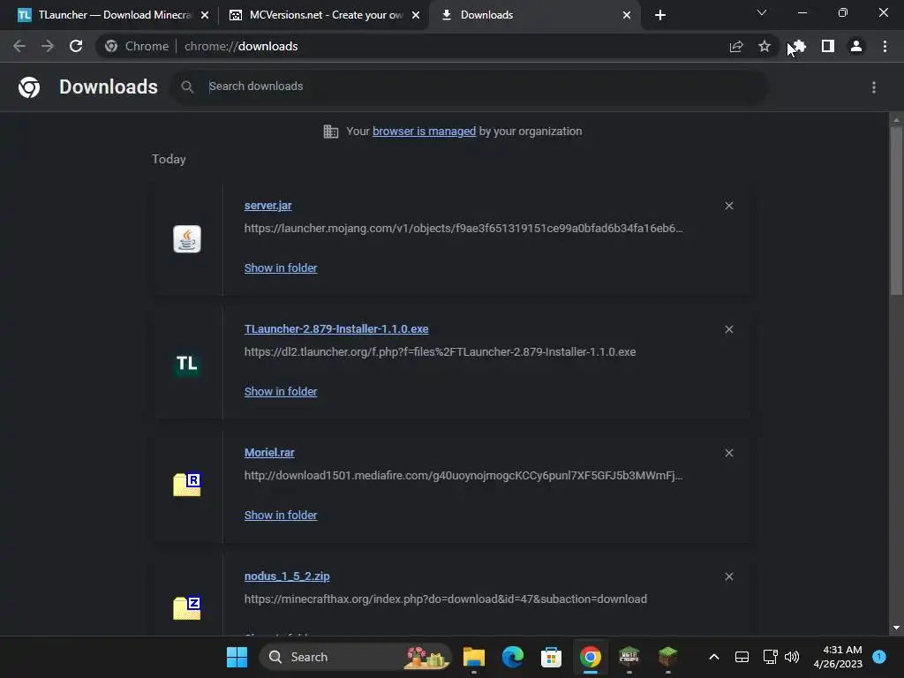Click the browser forward arrow

point(48,46)
